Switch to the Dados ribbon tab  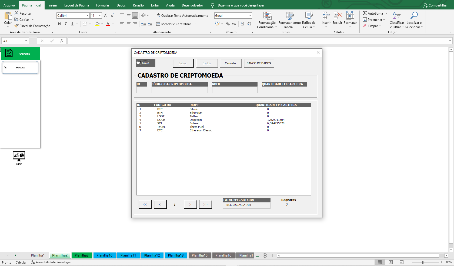[x=121, y=5]
